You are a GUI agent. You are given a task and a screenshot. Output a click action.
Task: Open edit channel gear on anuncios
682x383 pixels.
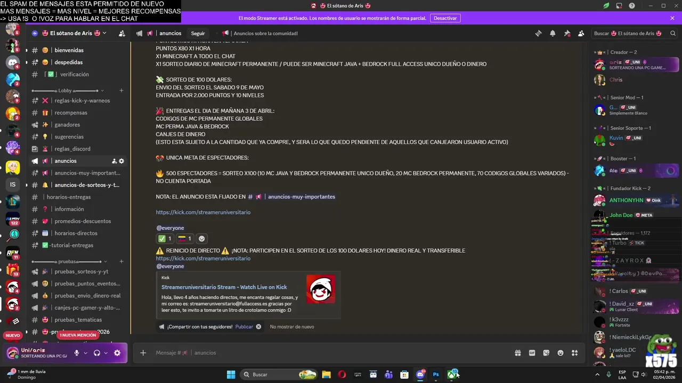(x=121, y=161)
